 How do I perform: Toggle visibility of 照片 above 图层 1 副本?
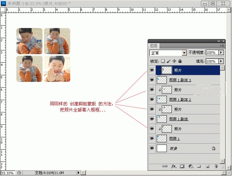click(152, 109)
